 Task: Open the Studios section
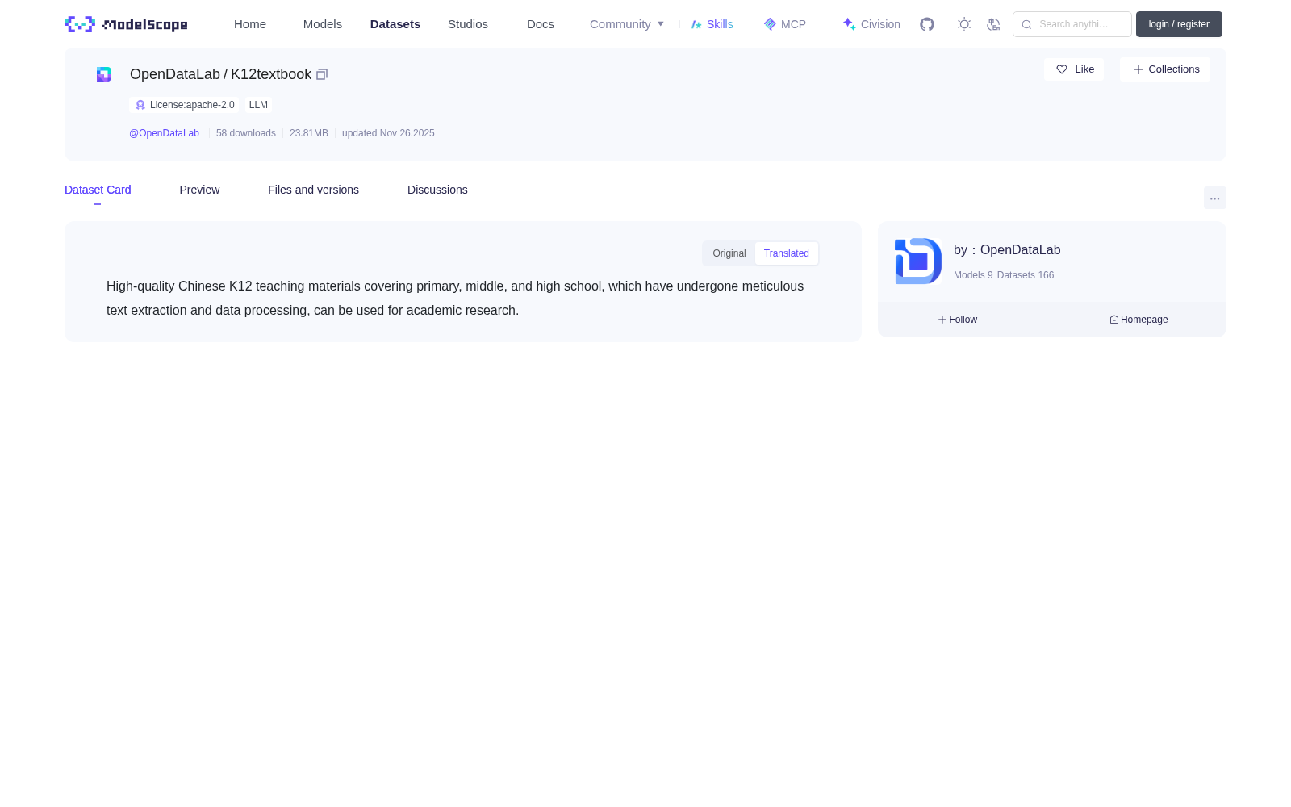click(468, 24)
